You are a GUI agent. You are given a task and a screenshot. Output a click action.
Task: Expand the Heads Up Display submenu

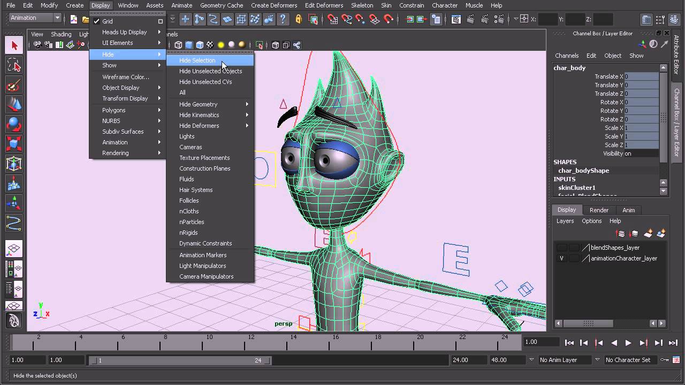click(x=127, y=32)
